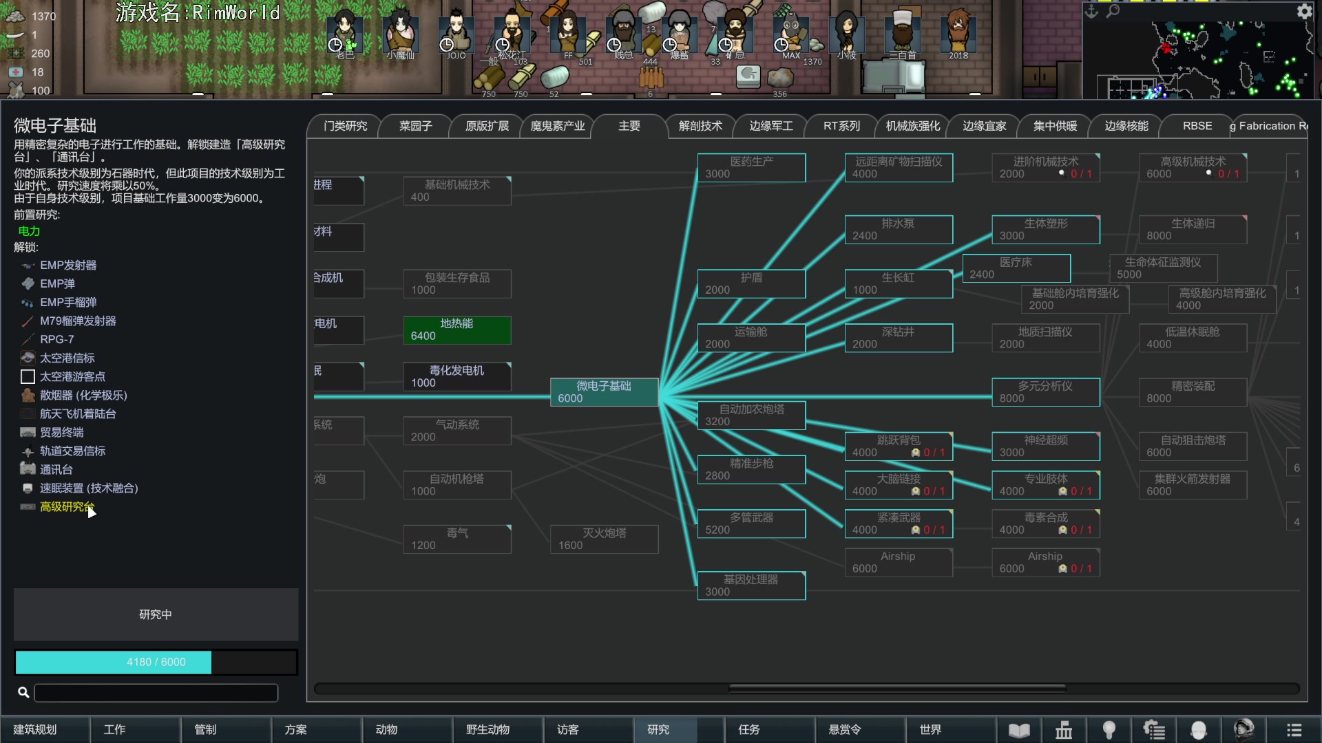
Task: Switch to 解剖技术 research tab
Action: pyautogui.click(x=700, y=126)
